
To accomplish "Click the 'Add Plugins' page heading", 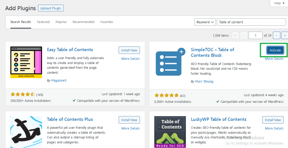I will tap(20, 8).
